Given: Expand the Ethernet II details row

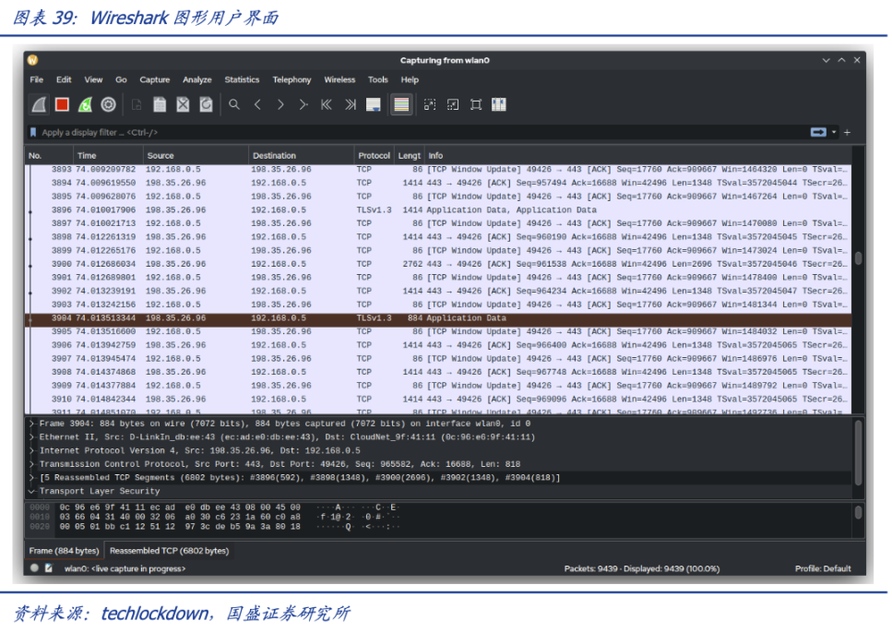Looking at the screenshot, I should click(32, 437).
